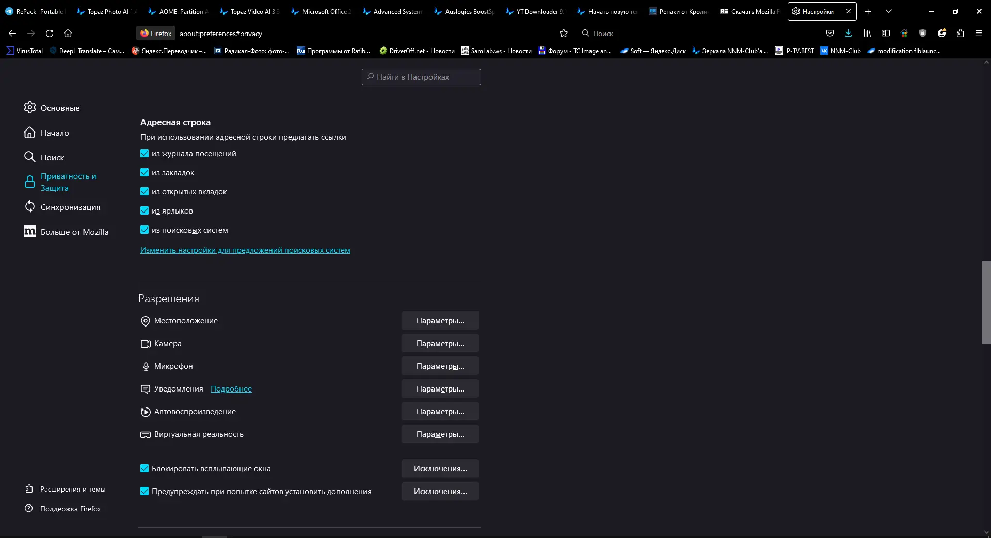Image resolution: width=991 pixels, height=538 pixels.
Task: Focus the Find in Settings search field
Action: (x=421, y=77)
